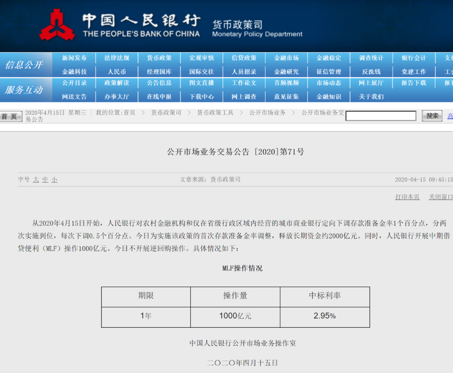Click the 服务互动 section header
Screen dimensions: 453x373
coord(24,90)
